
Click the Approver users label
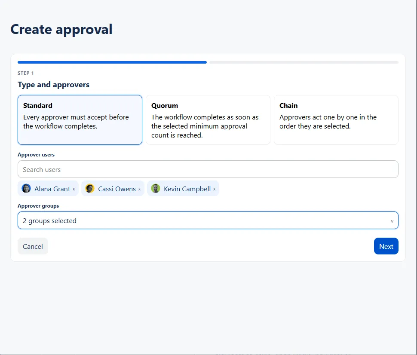click(36, 155)
